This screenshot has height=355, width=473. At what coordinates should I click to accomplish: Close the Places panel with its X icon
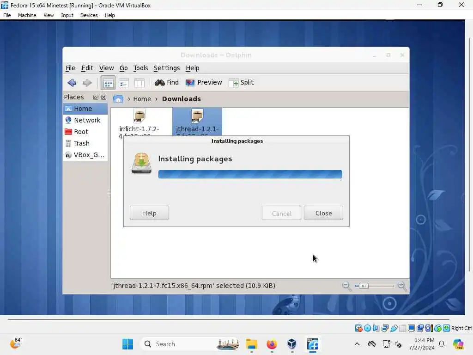[x=103, y=97]
